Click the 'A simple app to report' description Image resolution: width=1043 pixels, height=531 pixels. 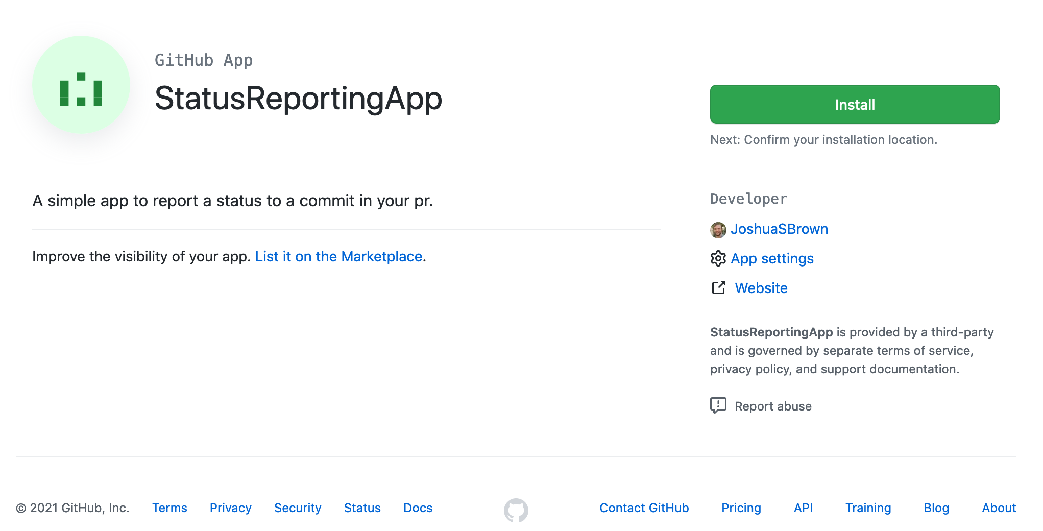(233, 201)
